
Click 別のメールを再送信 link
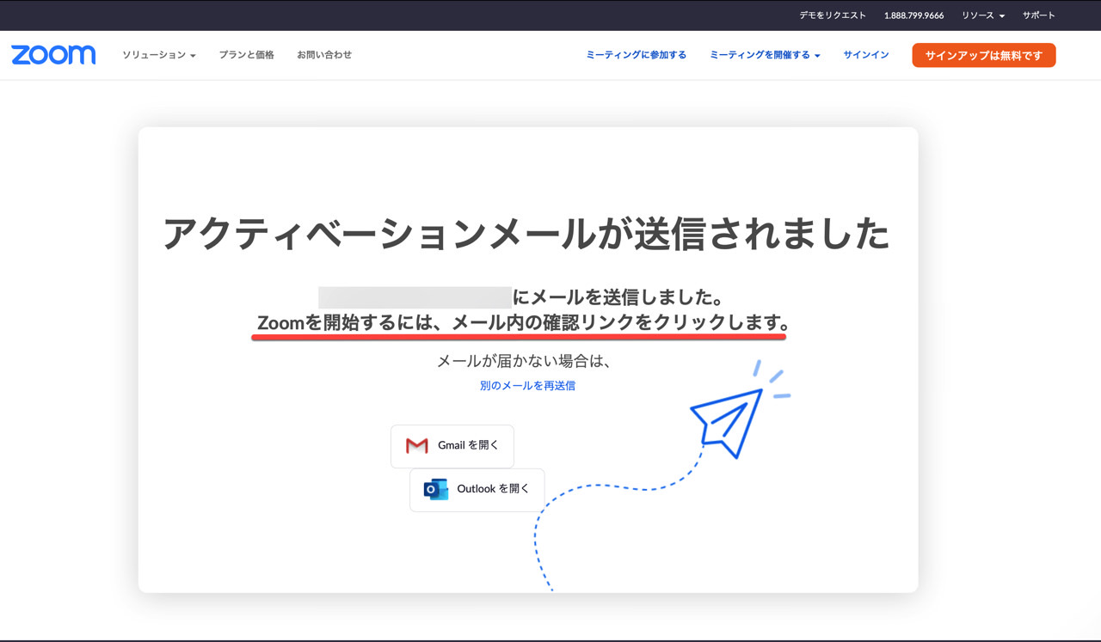[x=527, y=386]
